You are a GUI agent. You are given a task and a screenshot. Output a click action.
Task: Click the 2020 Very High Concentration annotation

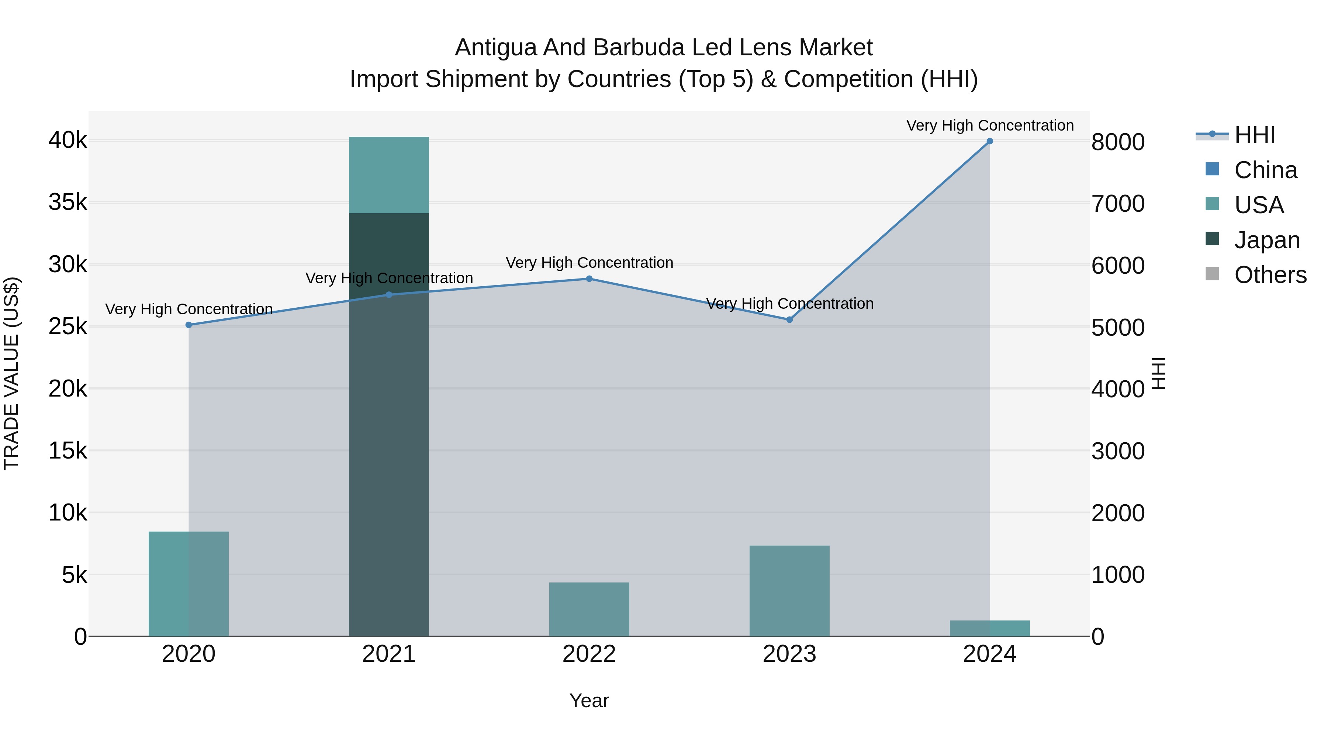pyautogui.click(x=189, y=309)
